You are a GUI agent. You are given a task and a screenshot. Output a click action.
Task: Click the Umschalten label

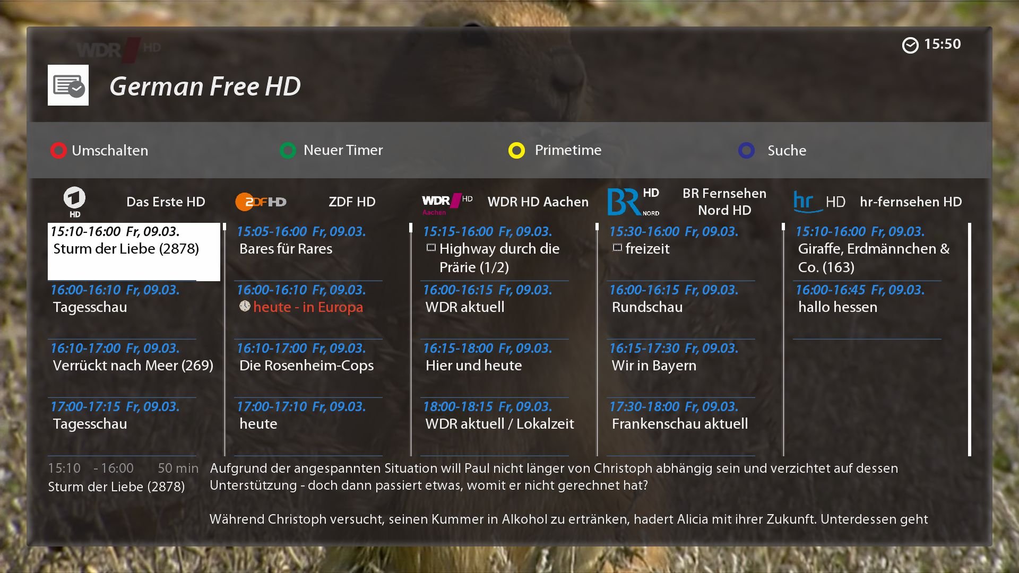[x=110, y=151]
